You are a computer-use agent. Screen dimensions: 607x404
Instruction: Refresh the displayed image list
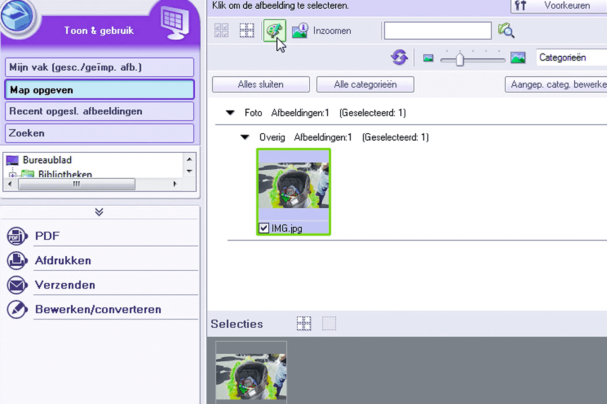[400, 57]
